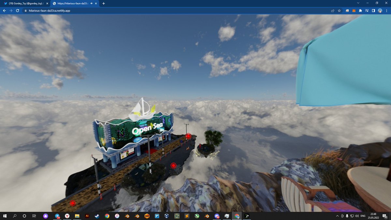This screenshot has height=220, width=391.
Task: Open the extension left of the MetaMask fox
Action: point(348,10)
